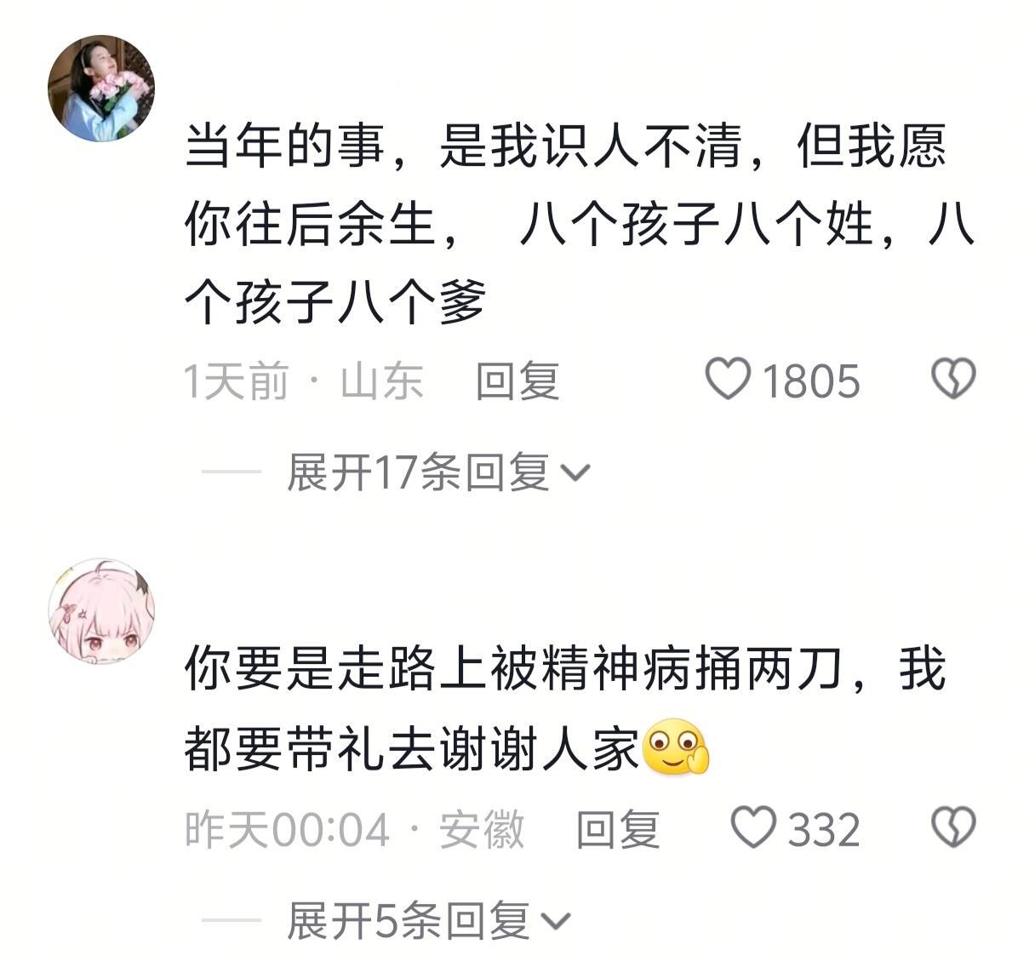
Task: Open the profile of the avatar holding pink flowers
Action: 101,89
